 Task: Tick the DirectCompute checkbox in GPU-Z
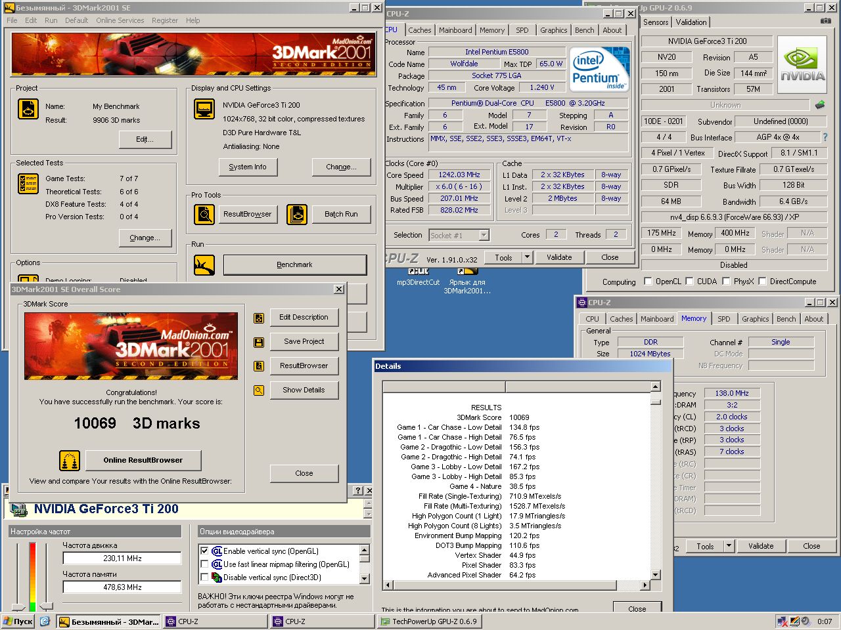pos(763,282)
